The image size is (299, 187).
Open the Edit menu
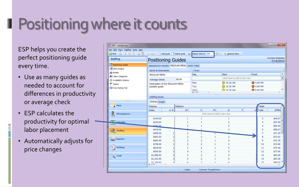pyautogui.click(x=115, y=50)
